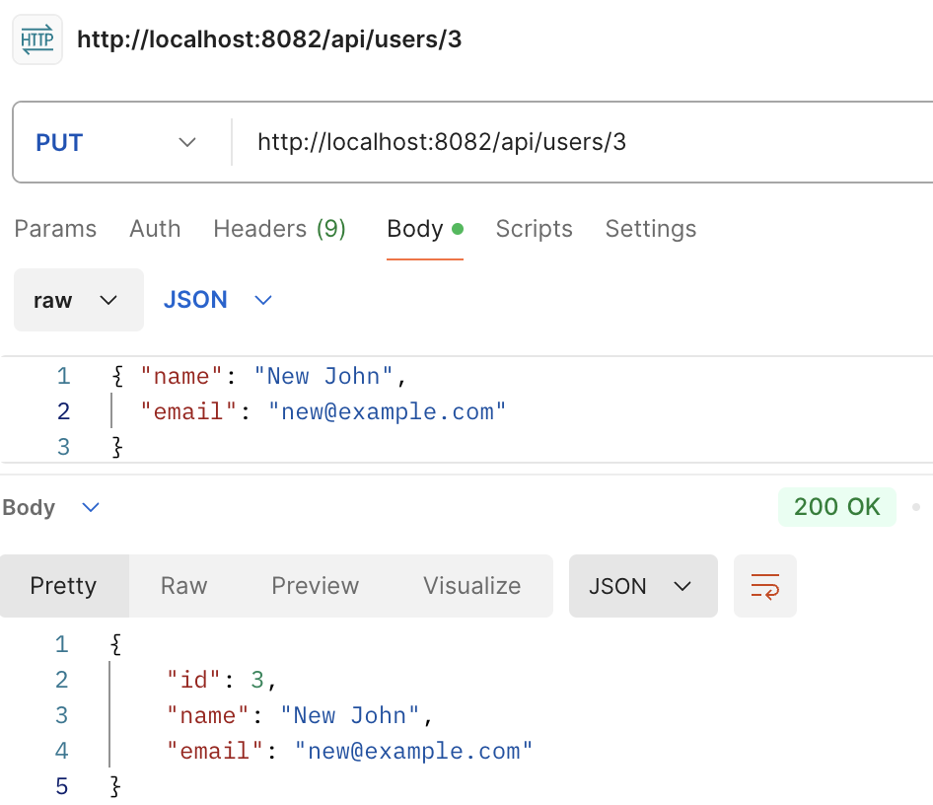Click response line "id": 3
This screenshot has width=933, height=805.
(222, 680)
